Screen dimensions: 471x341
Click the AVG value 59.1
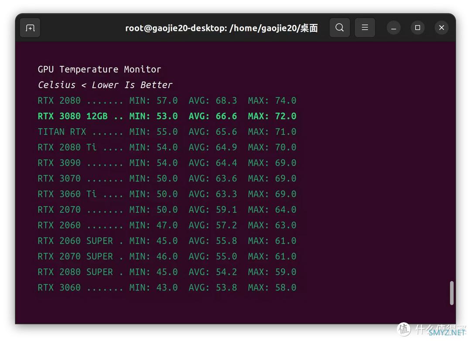coord(226,210)
